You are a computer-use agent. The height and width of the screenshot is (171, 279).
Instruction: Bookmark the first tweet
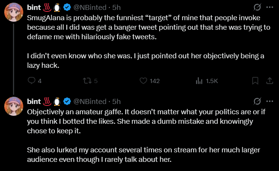255,81
